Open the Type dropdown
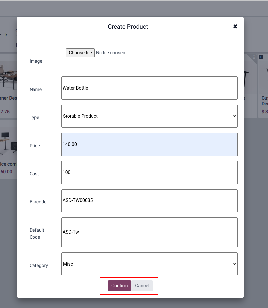 tap(149, 116)
